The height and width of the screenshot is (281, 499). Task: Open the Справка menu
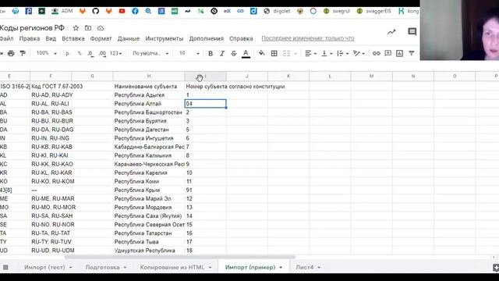pyautogui.click(x=241, y=38)
